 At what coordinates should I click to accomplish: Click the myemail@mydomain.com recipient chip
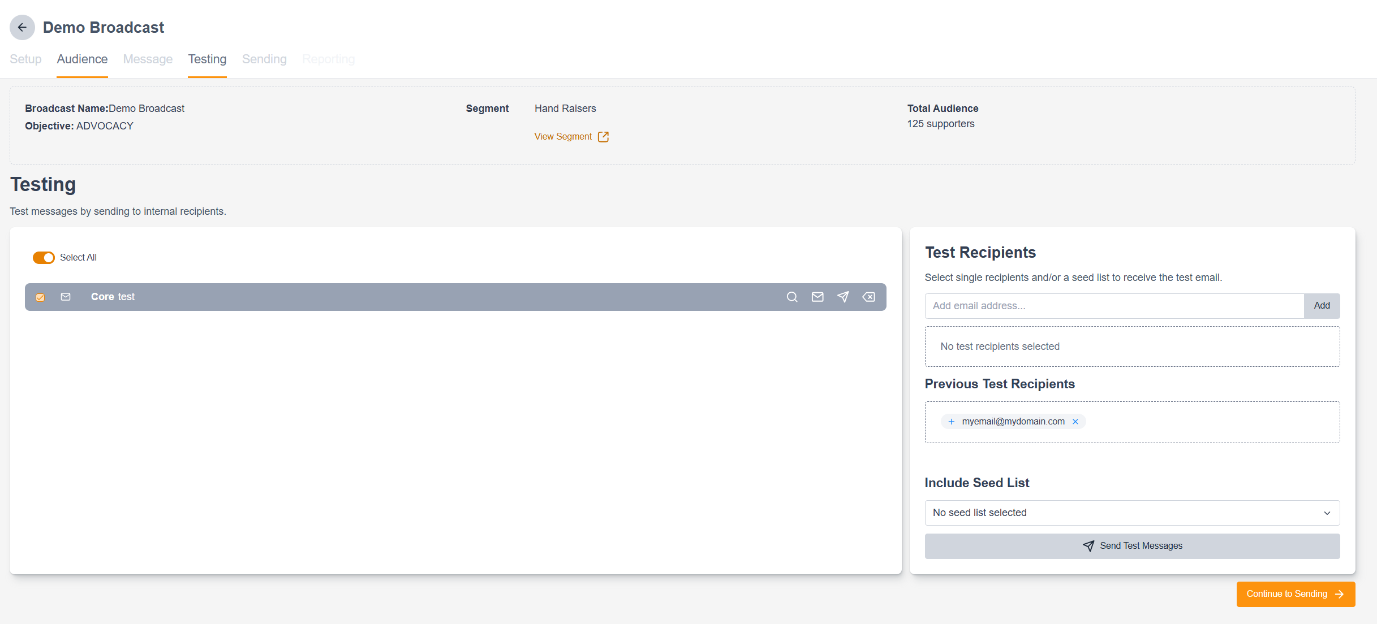point(1013,422)
